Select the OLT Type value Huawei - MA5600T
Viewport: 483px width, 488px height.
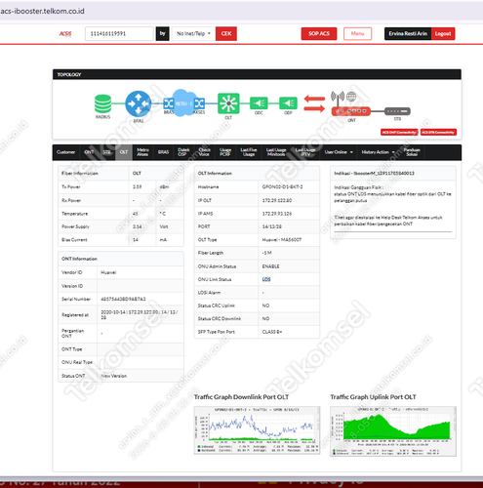pyautogui.click(x=282, y=240)
